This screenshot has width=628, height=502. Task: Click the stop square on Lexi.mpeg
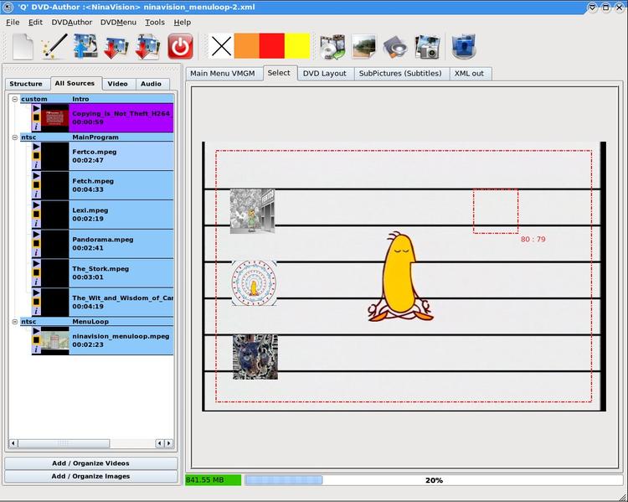(36, 214)
